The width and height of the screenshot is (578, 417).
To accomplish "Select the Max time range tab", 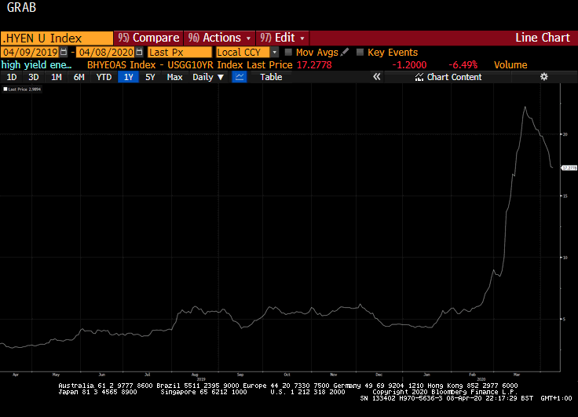I will tap(174, 77).
